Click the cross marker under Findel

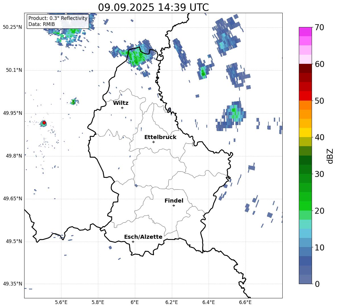click(x=174, y=206)
